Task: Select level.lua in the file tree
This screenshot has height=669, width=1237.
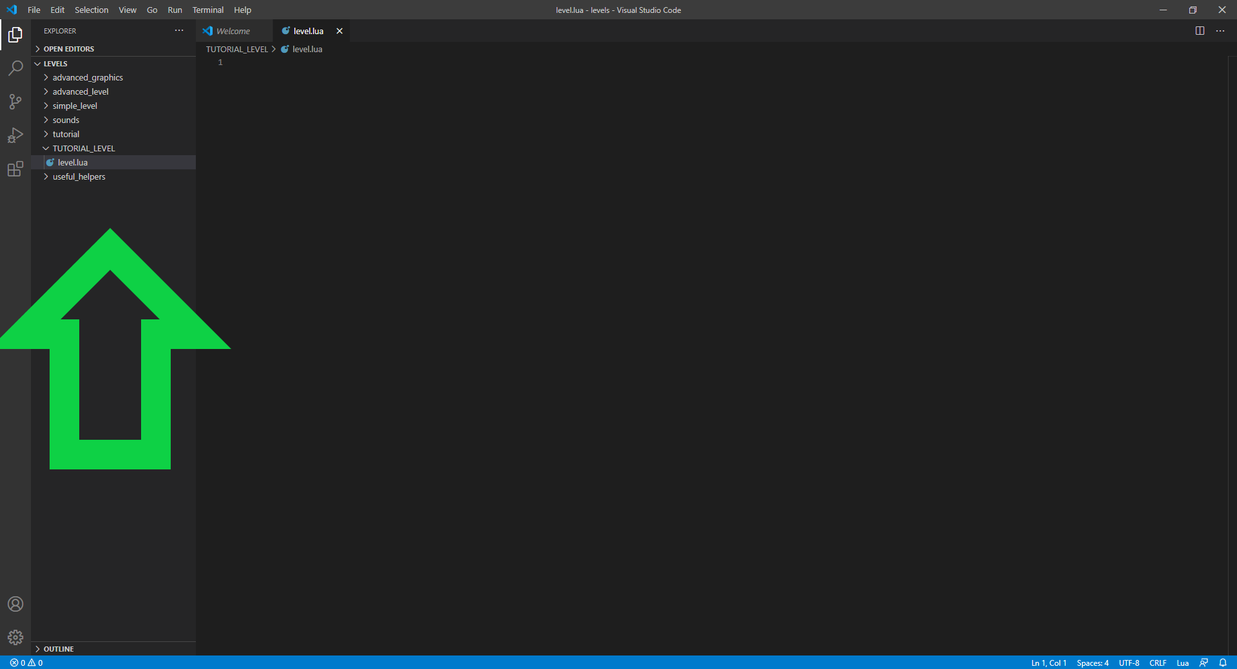Action: 73,162
